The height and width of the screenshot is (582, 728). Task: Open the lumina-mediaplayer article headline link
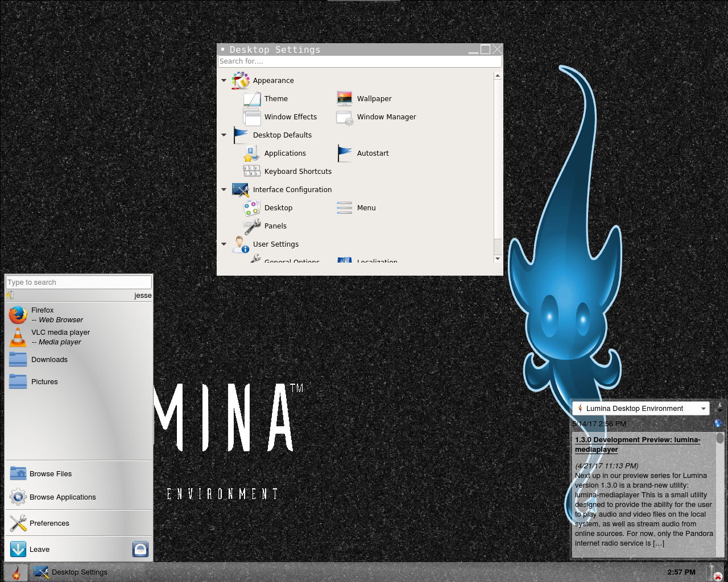(x=638, y=444)
